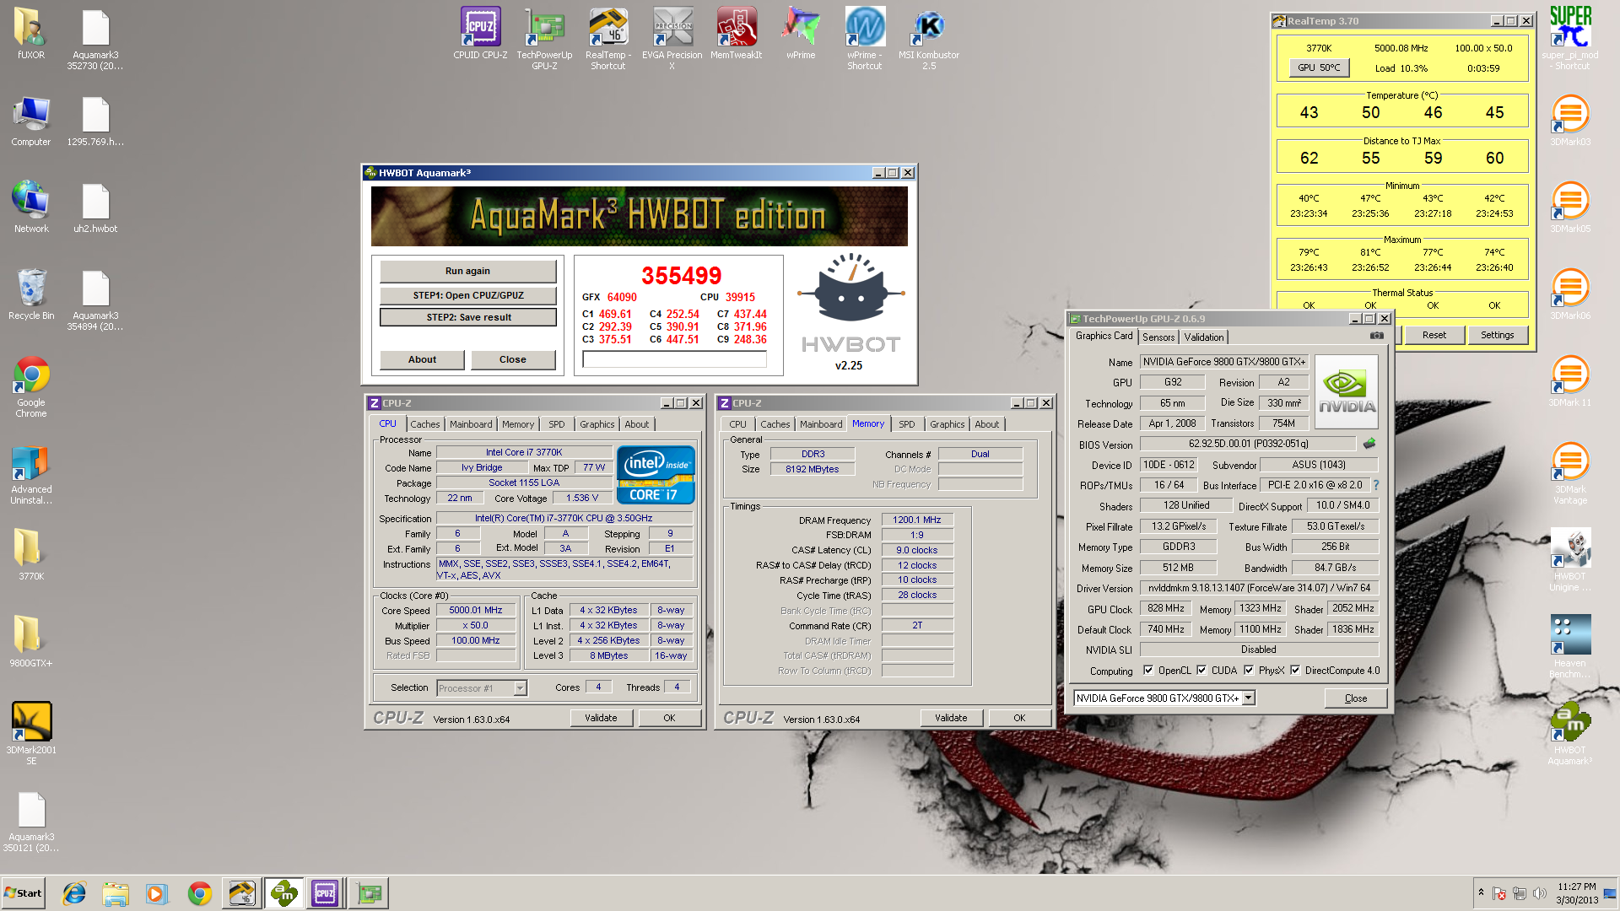Open SPD tab in right CPU-Z window
Viewport: 1620px width, 911px height.
[907, 424]
